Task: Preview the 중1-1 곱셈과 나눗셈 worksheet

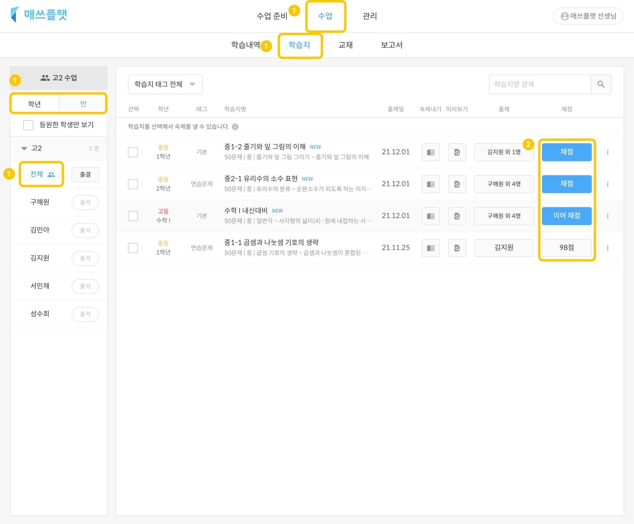Action: (x=457, y=248)
